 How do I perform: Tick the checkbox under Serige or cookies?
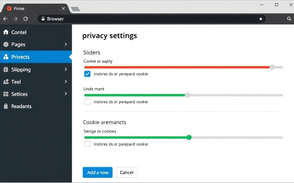click(87, 144)
